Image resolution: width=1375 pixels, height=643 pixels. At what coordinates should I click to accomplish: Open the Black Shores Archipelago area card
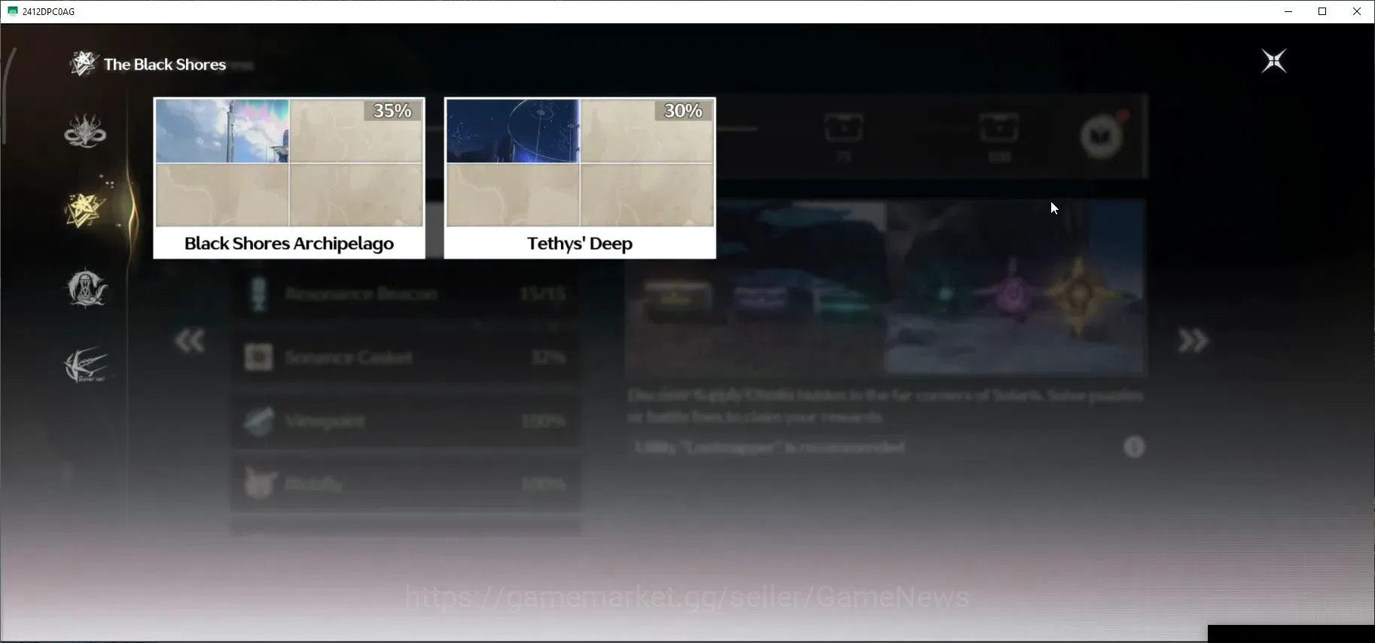tap(289, 178)
